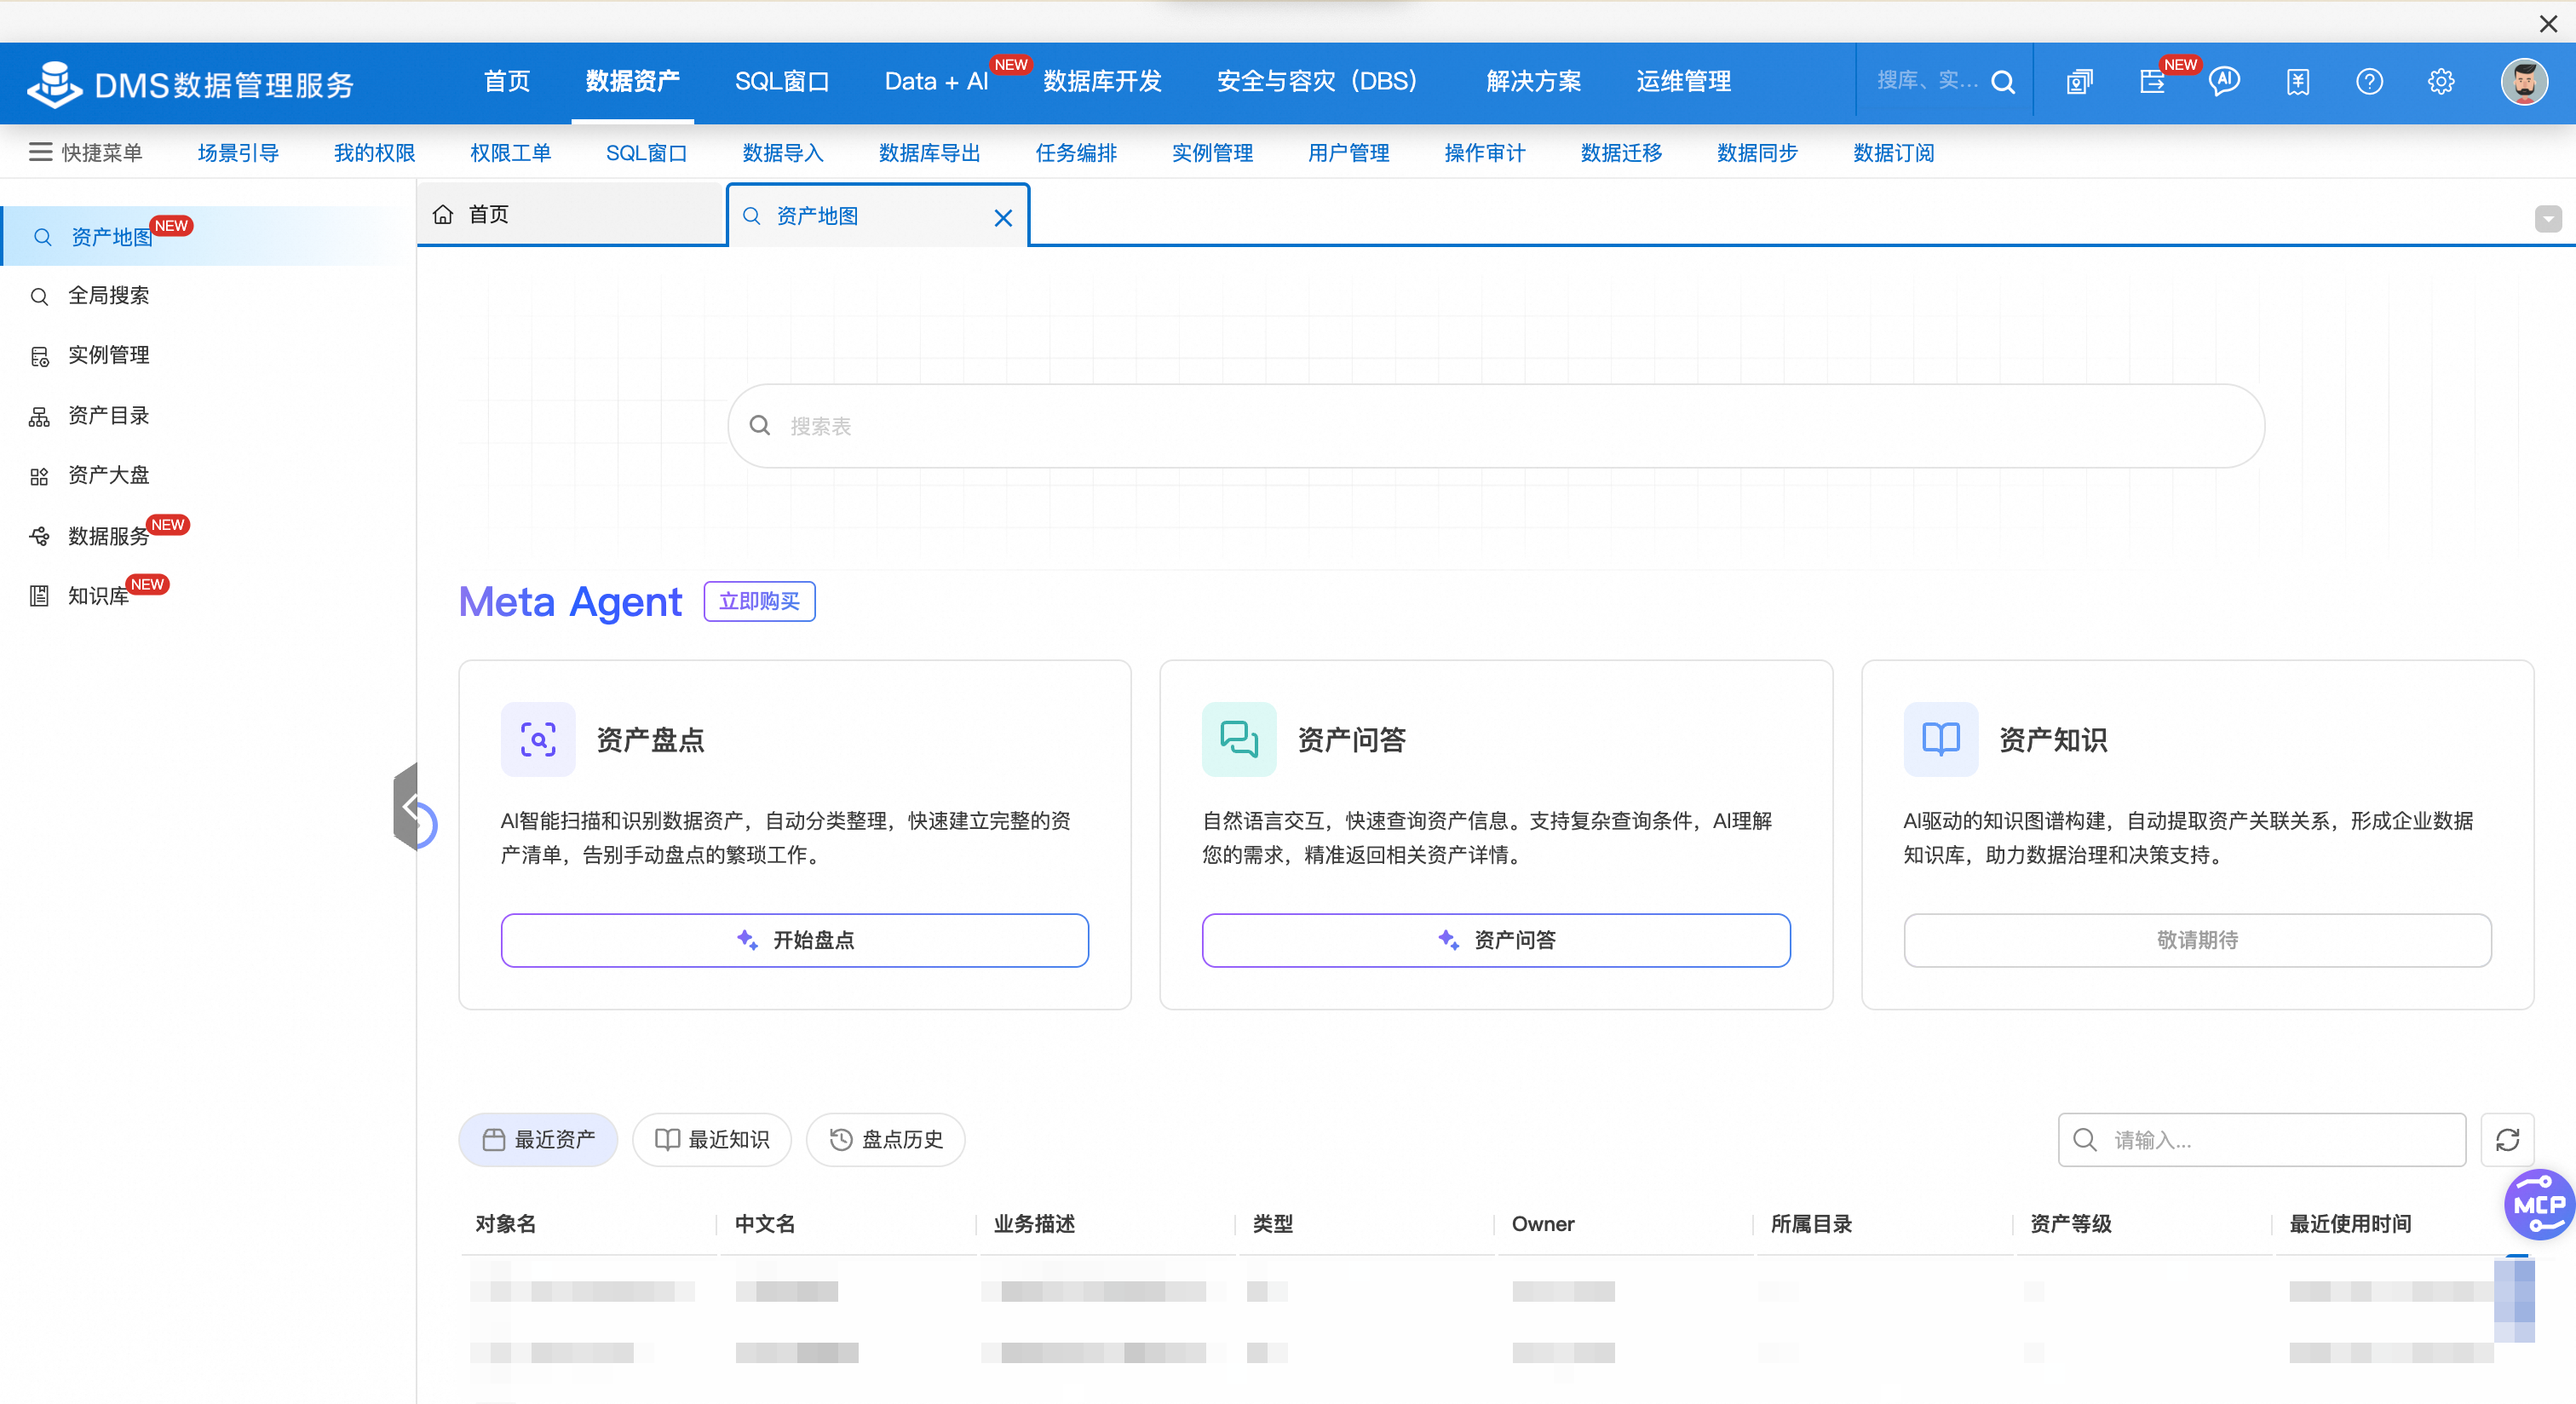Collapse the left sidebar panel arrow

(408, 806)
